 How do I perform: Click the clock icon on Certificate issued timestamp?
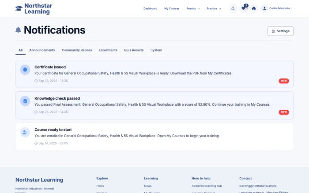click(36, 81)
